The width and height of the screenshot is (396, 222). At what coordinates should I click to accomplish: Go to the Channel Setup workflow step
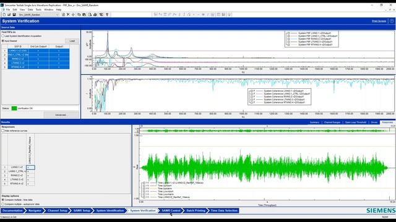(58, 211)
